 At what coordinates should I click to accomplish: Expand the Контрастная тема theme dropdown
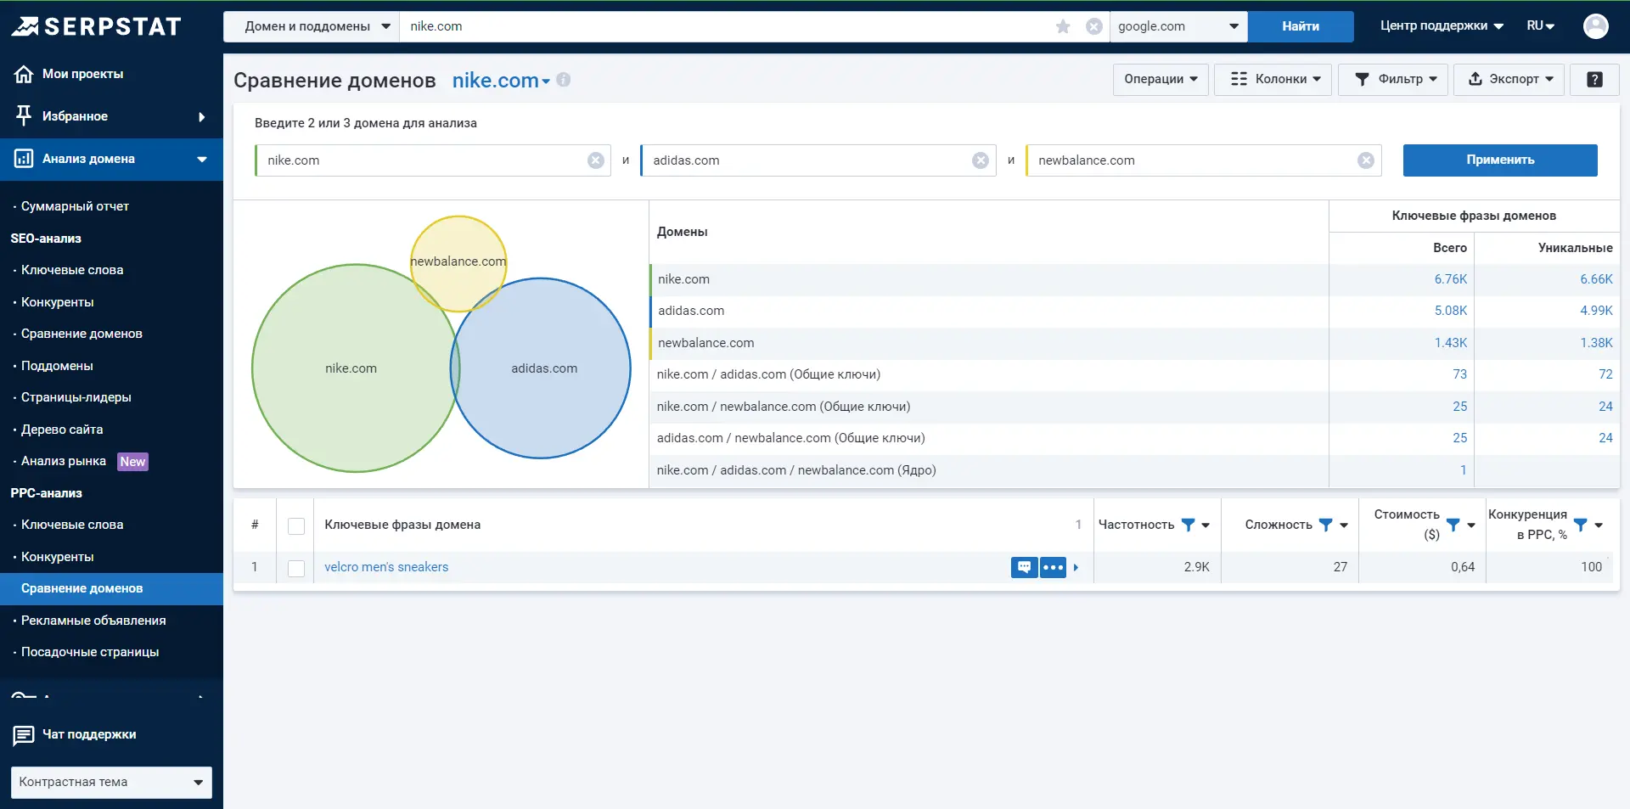[111, 782]
